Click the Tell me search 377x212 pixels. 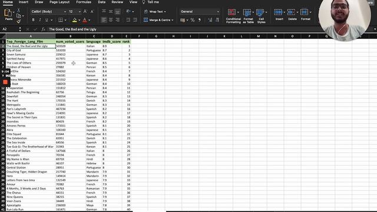click(x=151, y=2)
